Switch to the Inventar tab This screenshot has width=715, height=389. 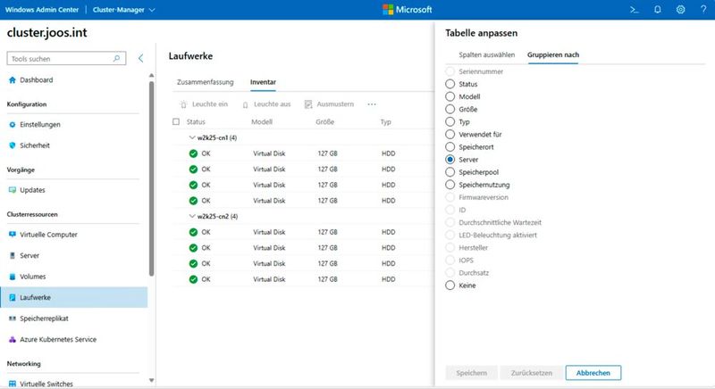point(263,82)
